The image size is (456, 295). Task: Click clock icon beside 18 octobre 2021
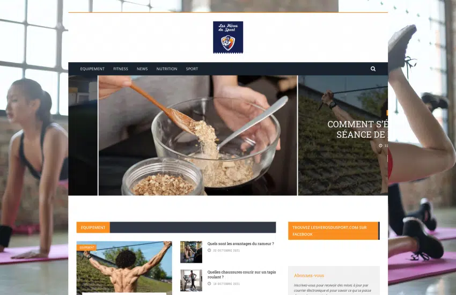[209, 283]
